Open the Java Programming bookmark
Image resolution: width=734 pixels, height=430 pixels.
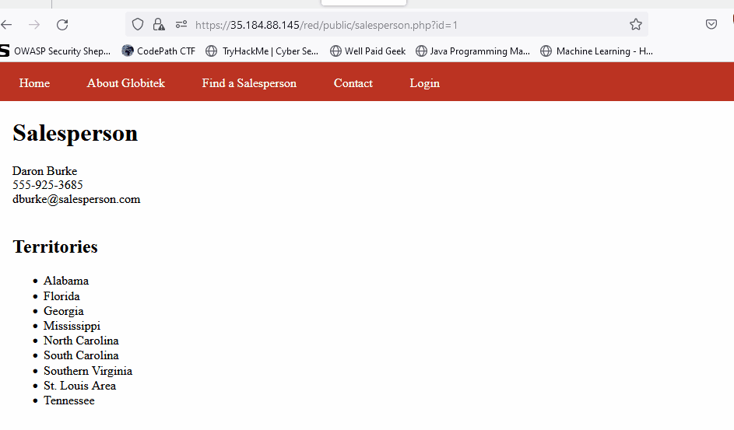click(472, 51)
